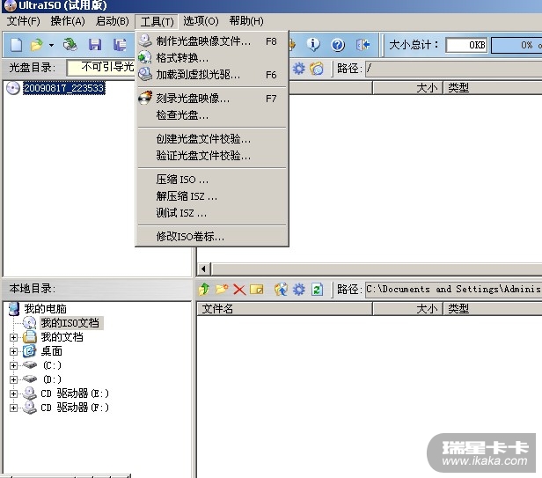542x478 pixels.
Task: Choose 格式转换 menu entry
Action: pyautogui.click(x=212, y=58)
